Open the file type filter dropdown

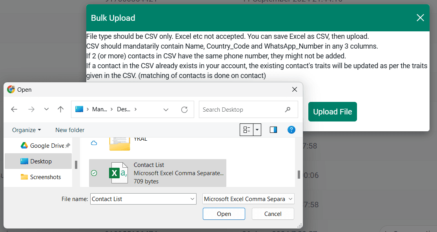248,199
